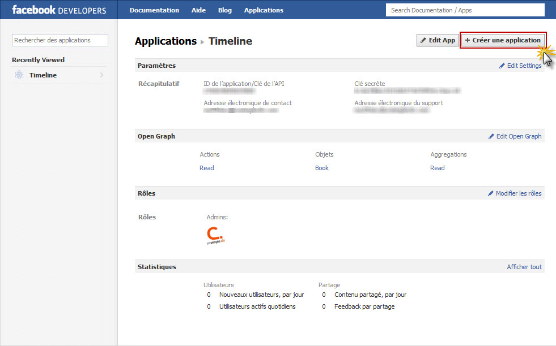556x346 pixels.
Task: Click the 'Récapitulatif' label
Action: click(159, 84)
